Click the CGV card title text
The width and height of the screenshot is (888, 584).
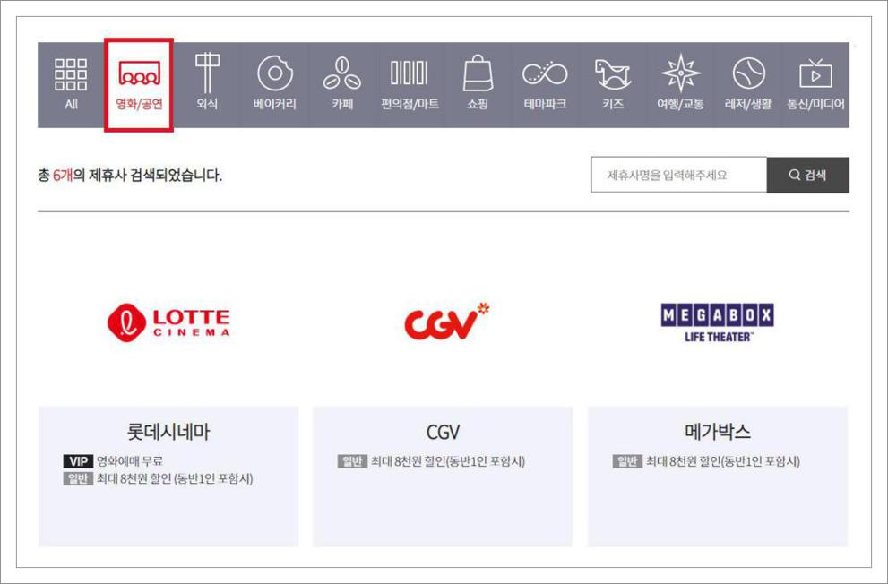coord(443,433)
